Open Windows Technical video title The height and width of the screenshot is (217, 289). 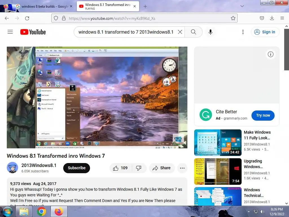click(254, 193)
